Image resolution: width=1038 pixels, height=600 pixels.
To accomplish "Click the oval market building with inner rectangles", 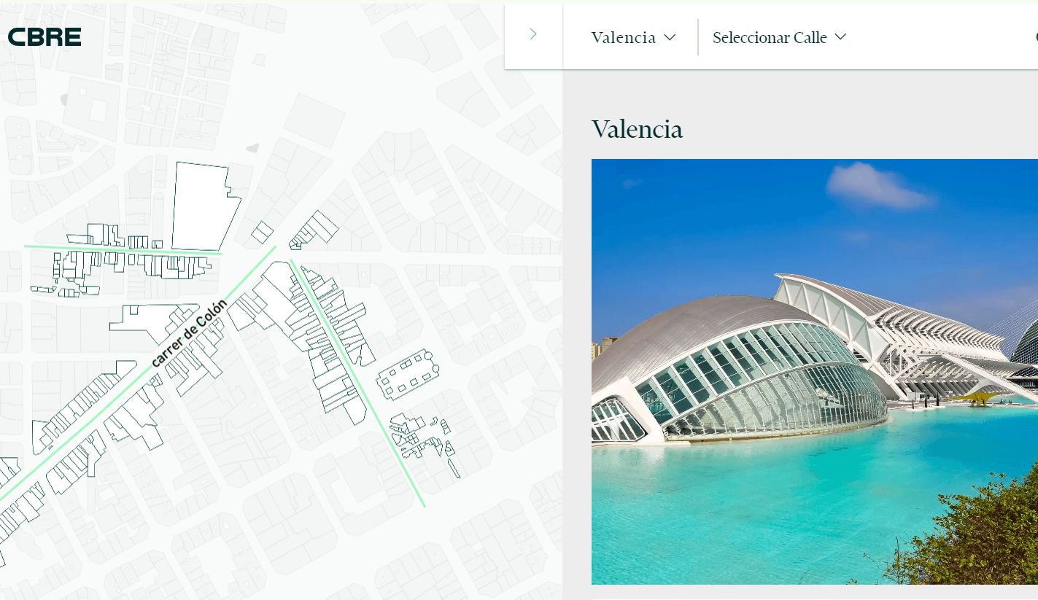I will [408, 375].
